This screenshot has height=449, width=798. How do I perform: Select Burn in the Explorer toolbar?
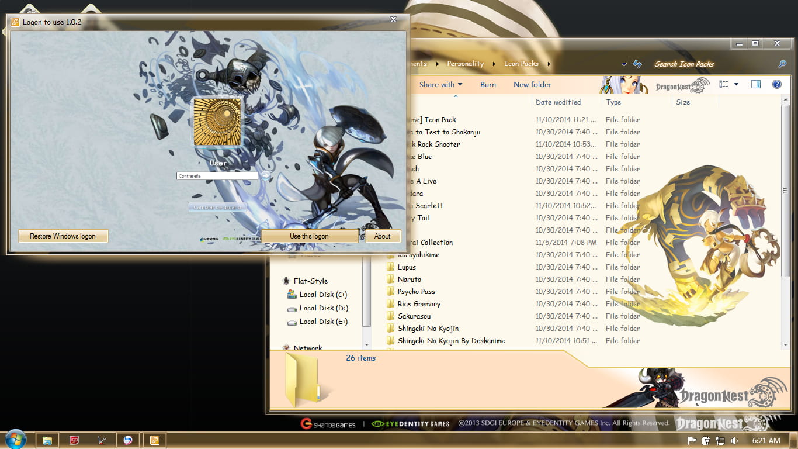pyautogui.click(x=488, y=84)
